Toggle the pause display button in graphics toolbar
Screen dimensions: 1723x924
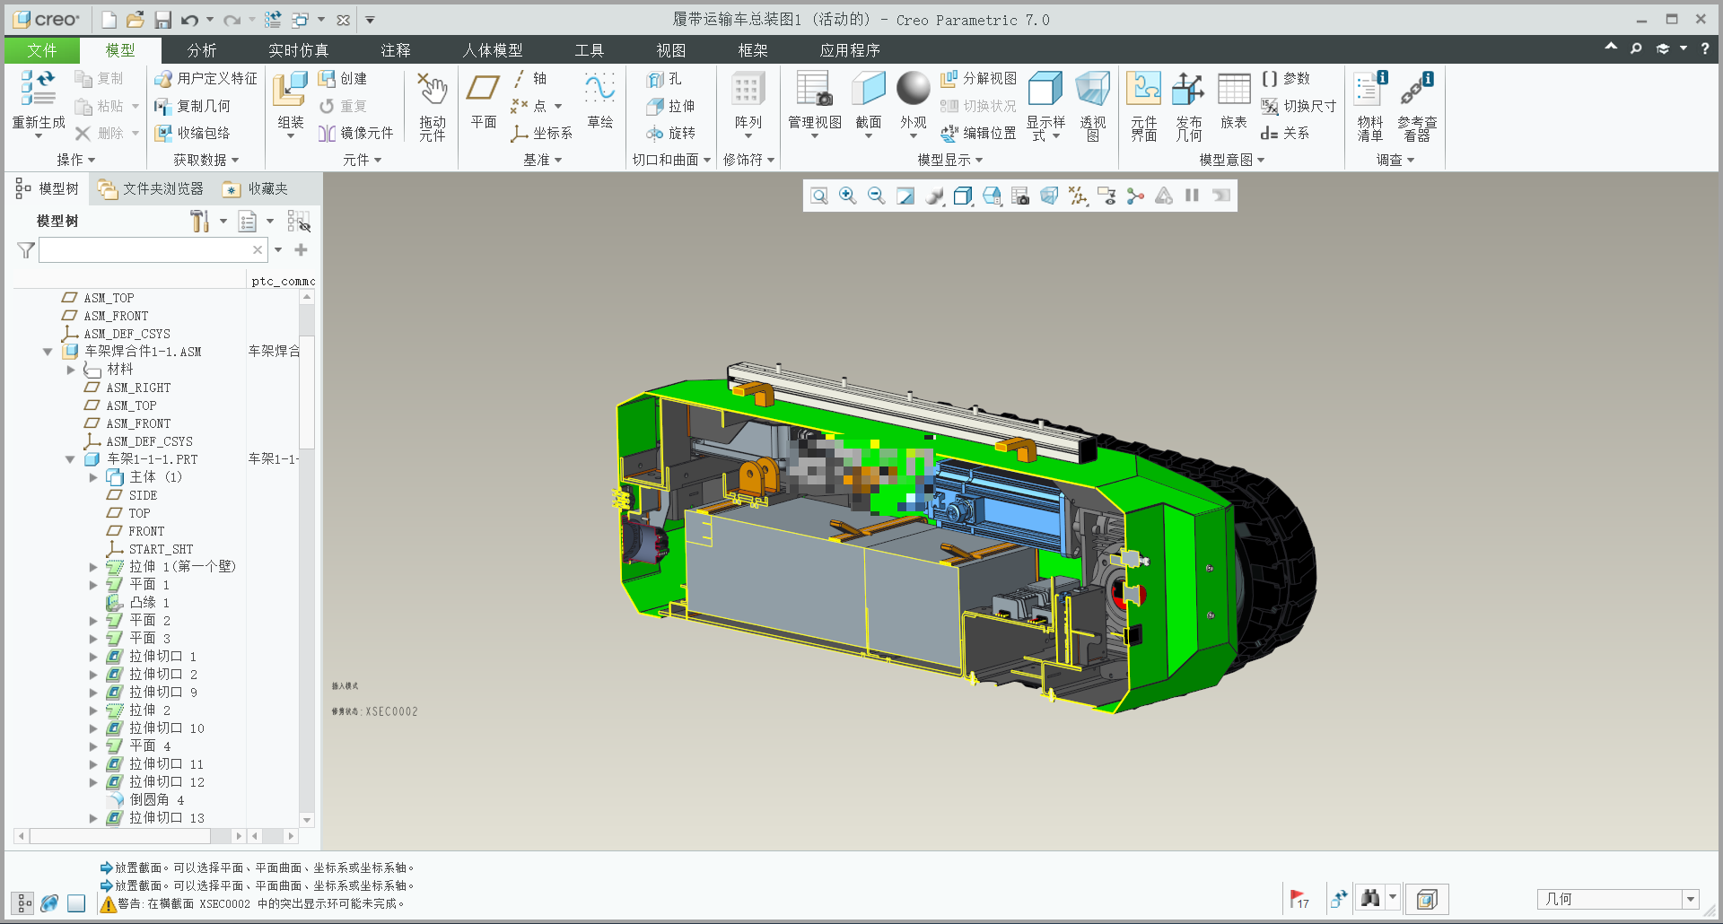pos(1192,196)
